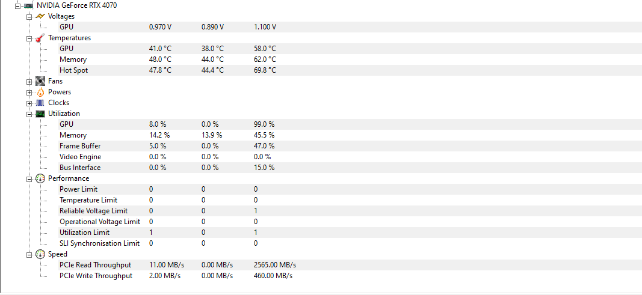Expand the Fans section
Image resolution: width=642 pixels, height=295 pixels.
[x=29, y=81]
